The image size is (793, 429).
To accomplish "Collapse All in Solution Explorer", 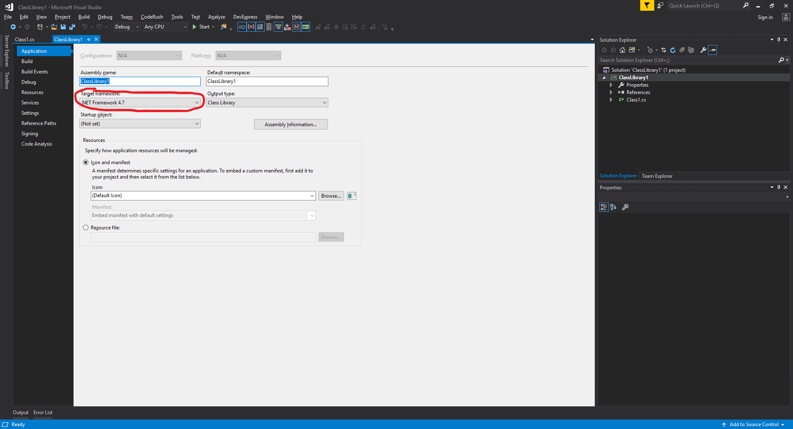I will click(682, 50).
